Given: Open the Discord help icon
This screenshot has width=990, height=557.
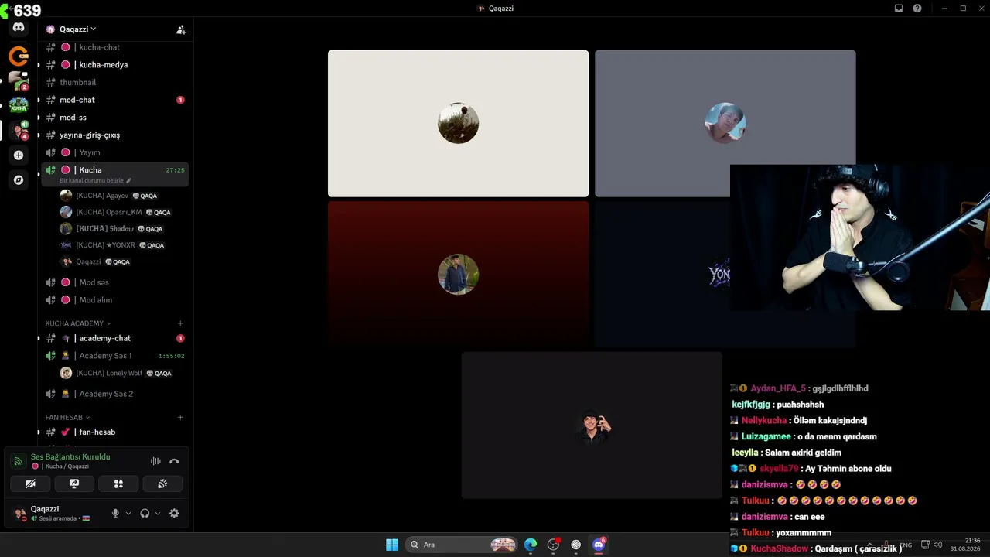Looking at the screenshot, I should pyautogui.click(x=917, y=9).
